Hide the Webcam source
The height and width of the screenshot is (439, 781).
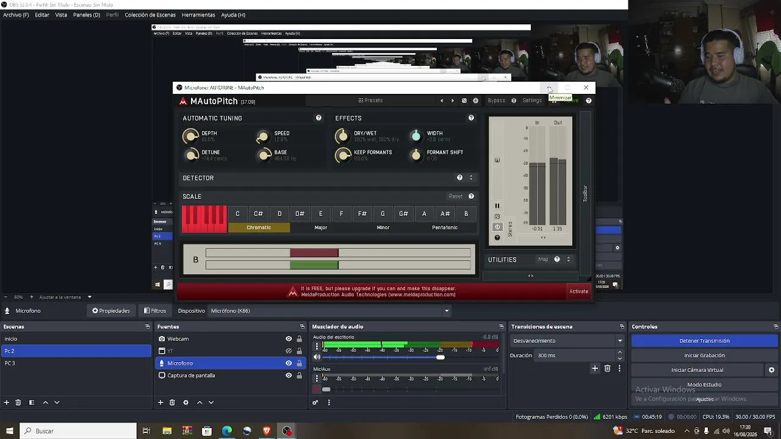coord(289,339)
